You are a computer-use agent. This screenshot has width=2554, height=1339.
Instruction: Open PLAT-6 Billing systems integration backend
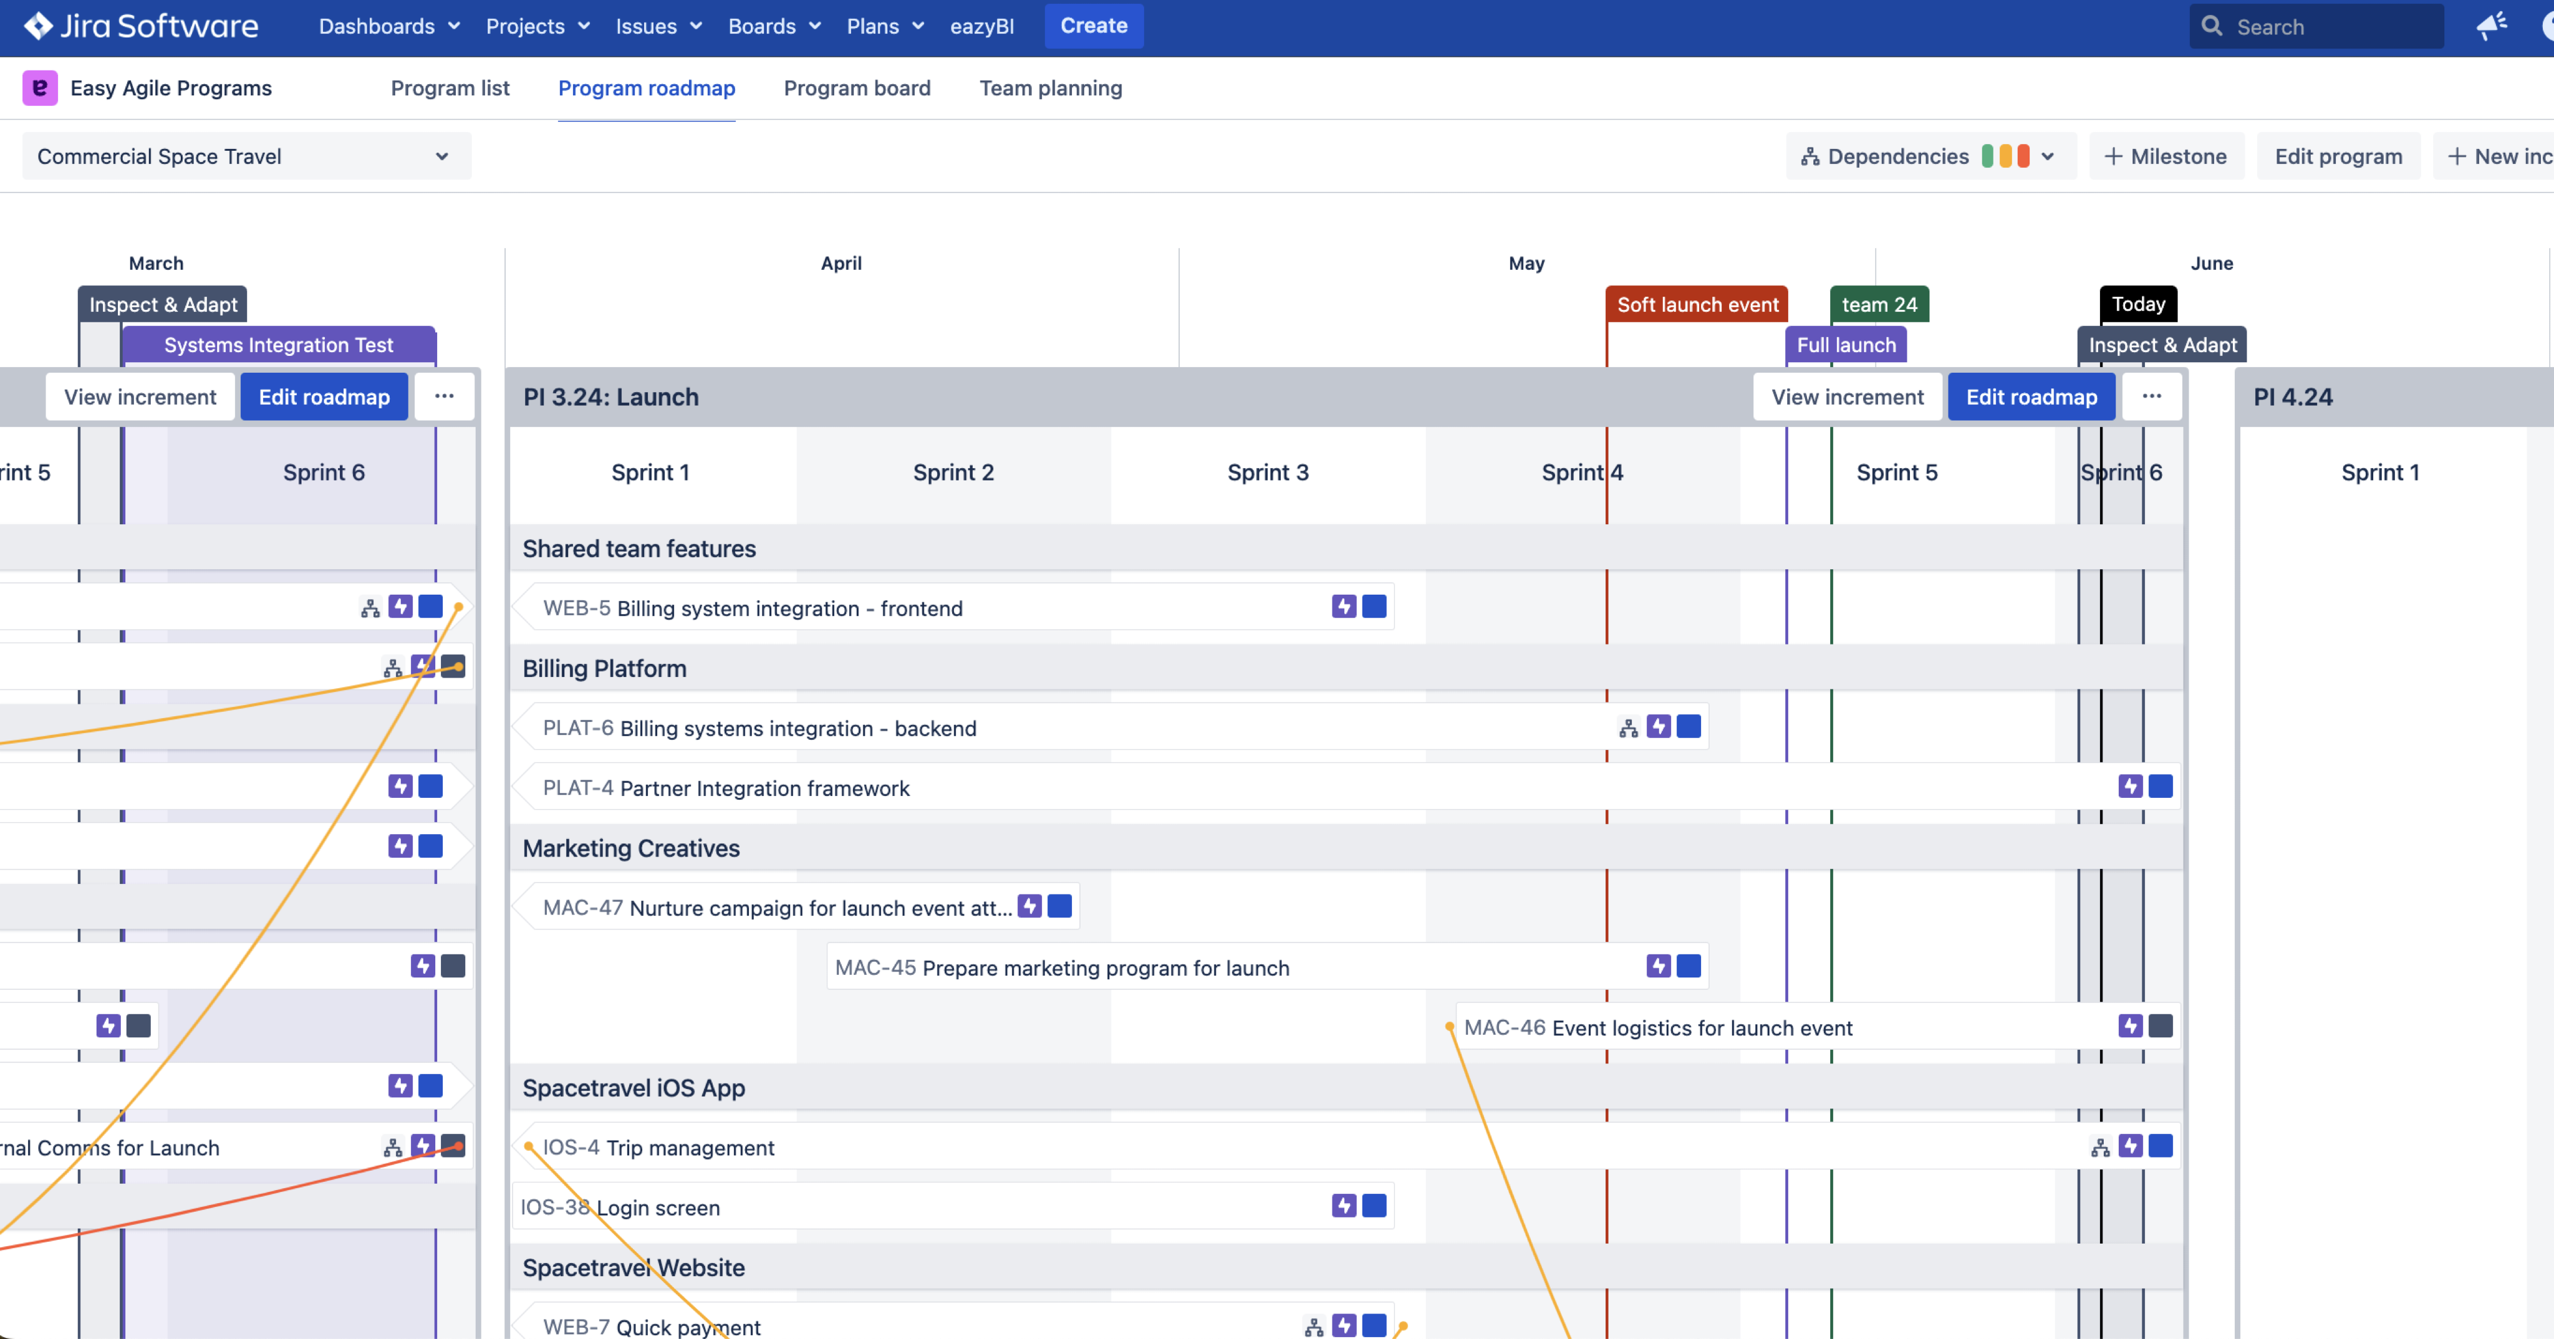point(1111,727)
